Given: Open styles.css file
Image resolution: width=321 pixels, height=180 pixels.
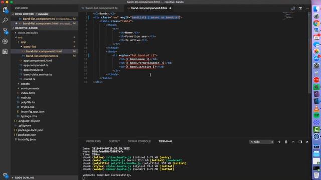Looking at the screenshot, I should point(45,107).
